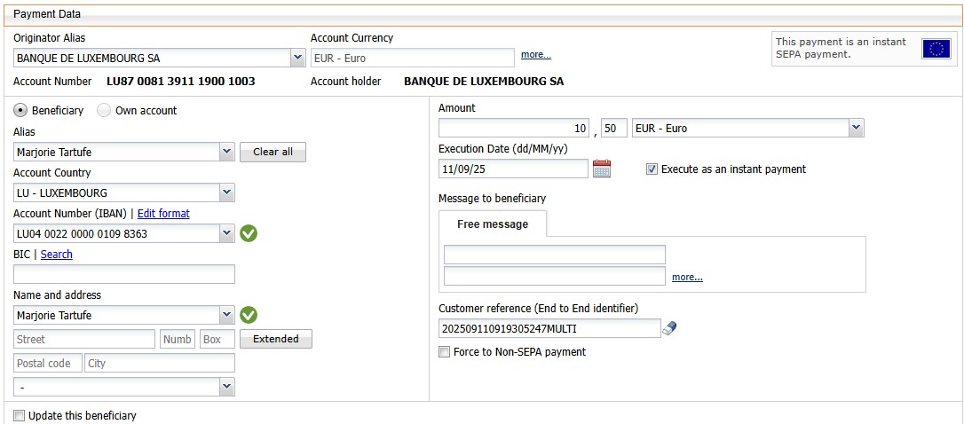This screenshot has width=964, height=424.
Task: Click the Postal code field
Action: [47, 363]
